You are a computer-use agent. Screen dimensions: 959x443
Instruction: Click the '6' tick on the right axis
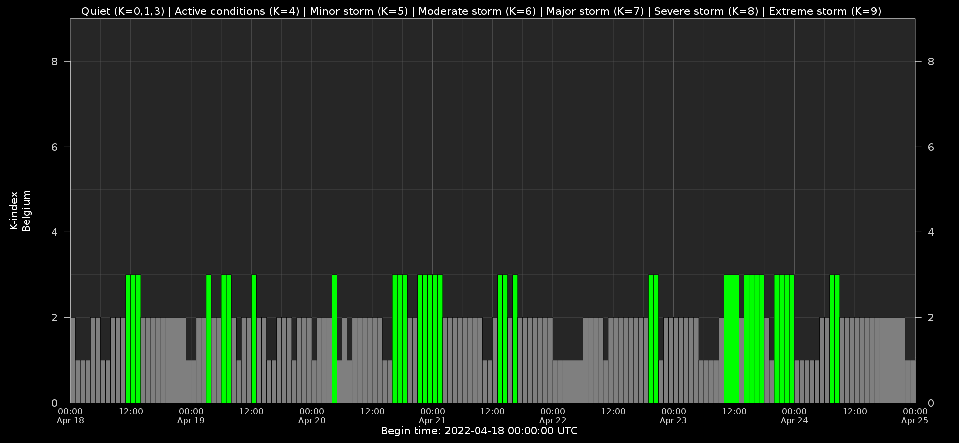pos(931,147)
